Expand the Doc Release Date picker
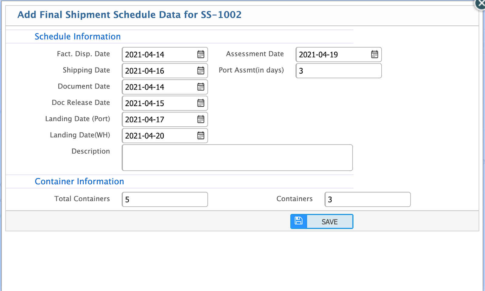This screenshot has height=291, width=485. pyautogui.click(x=201, y=103)
